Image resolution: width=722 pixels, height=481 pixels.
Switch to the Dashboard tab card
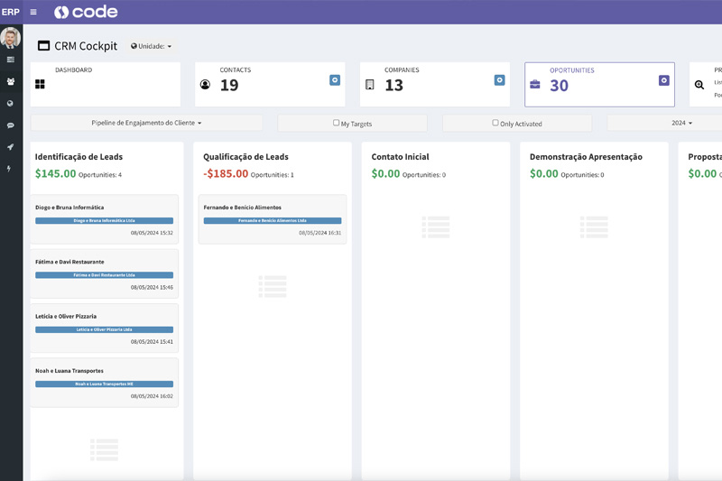click(105, 84)
